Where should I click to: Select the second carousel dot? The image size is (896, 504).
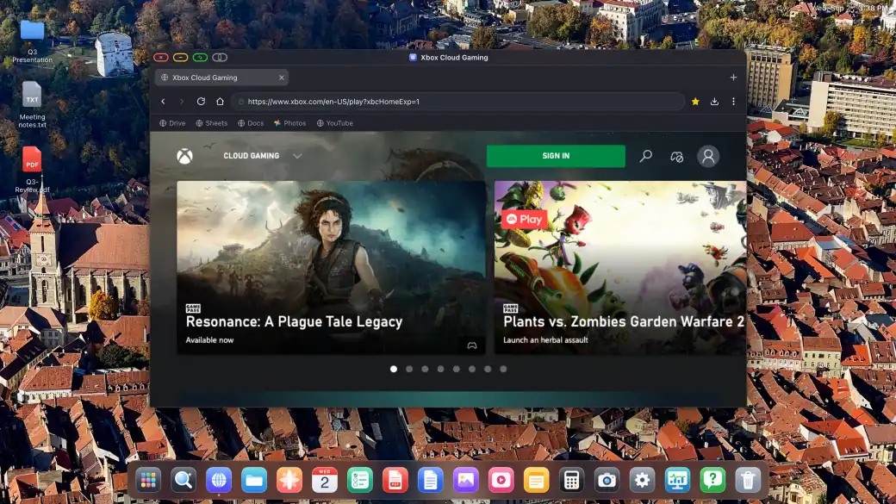[x=409, y=369]
